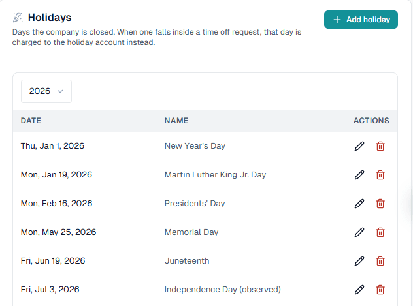413x306 pixels.
Task: Select the date Fri, Jun 19, 2026
Action: coord(53,260)
